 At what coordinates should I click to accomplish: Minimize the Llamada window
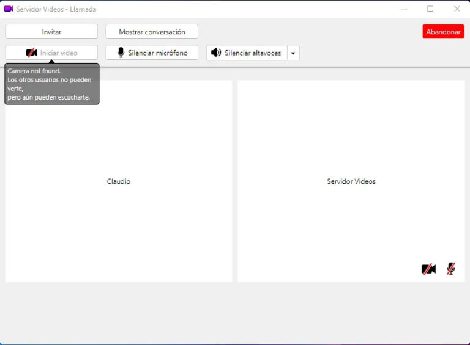[404, 9]
